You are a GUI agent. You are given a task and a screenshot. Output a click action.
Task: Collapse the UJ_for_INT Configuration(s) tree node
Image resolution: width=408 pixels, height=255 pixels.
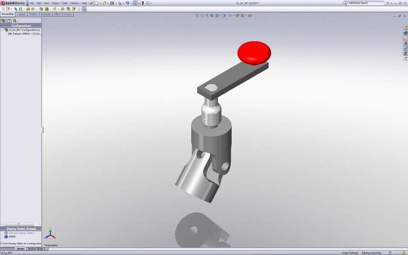(2, 30)
